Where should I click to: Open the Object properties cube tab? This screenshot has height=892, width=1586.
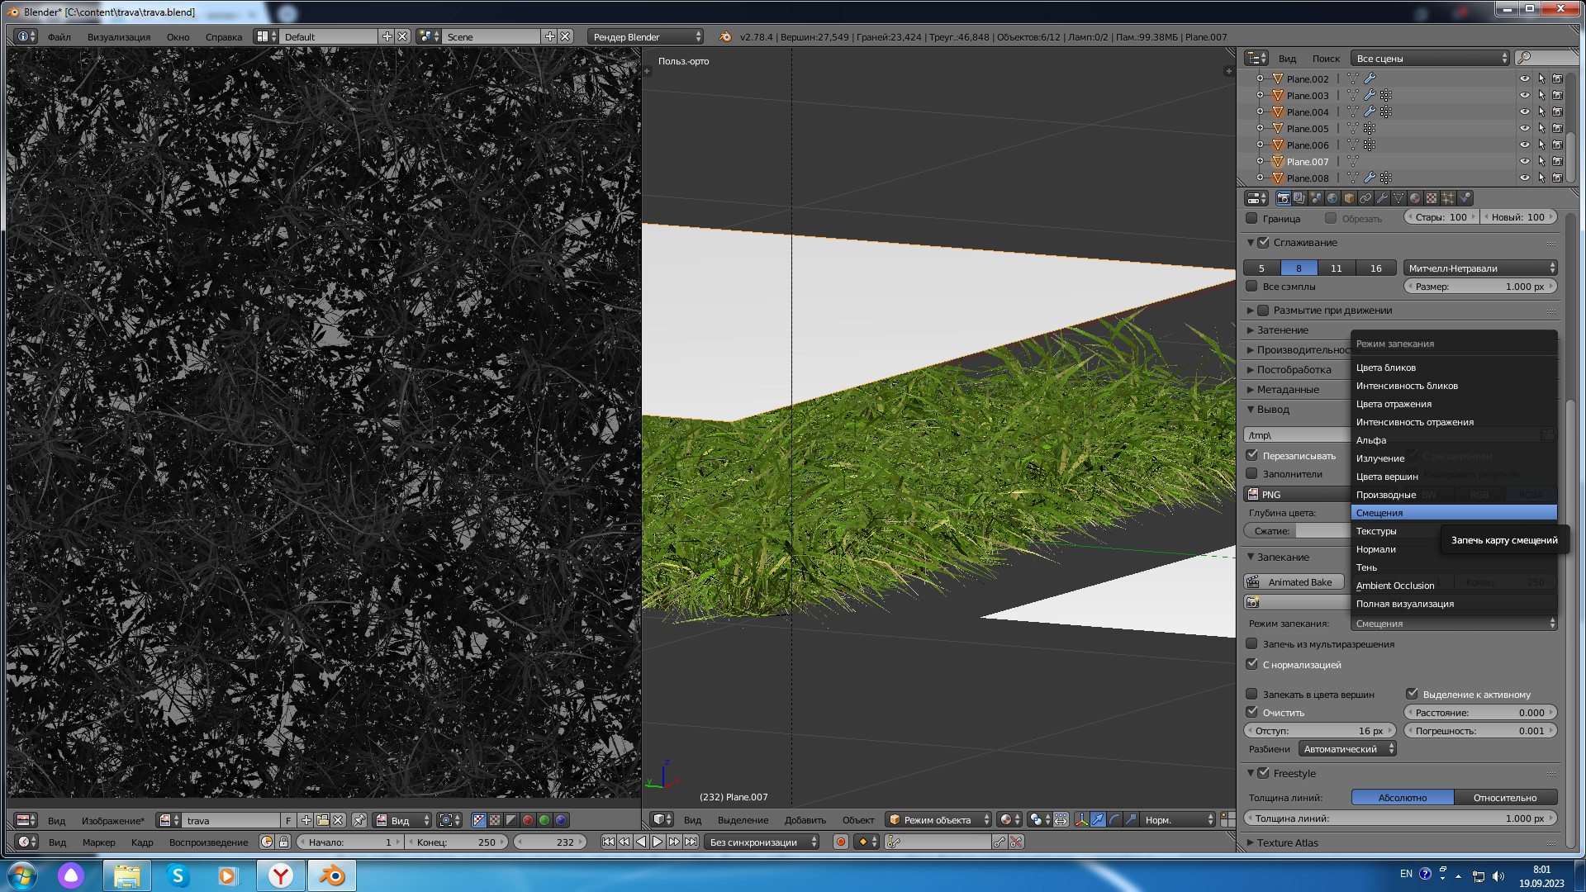[x=1349, y=198]
